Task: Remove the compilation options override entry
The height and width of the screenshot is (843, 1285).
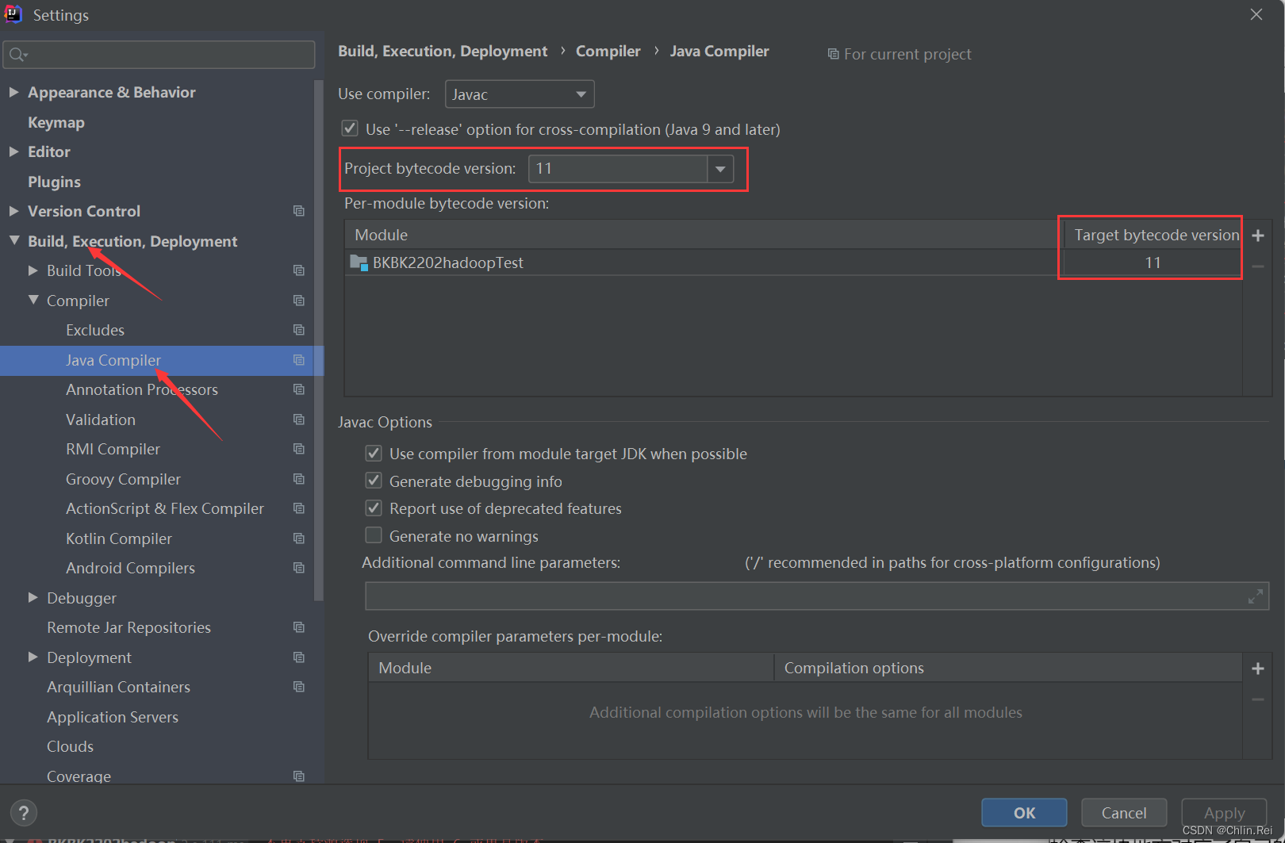Action: [x=1258, y=699]
